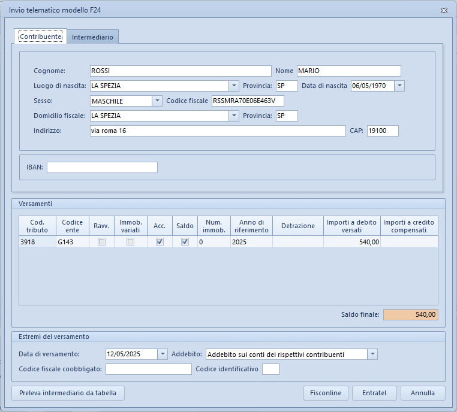Switch to the Contribuente tab
This screenshot has width=457, height=412.
tap(41, 37)
